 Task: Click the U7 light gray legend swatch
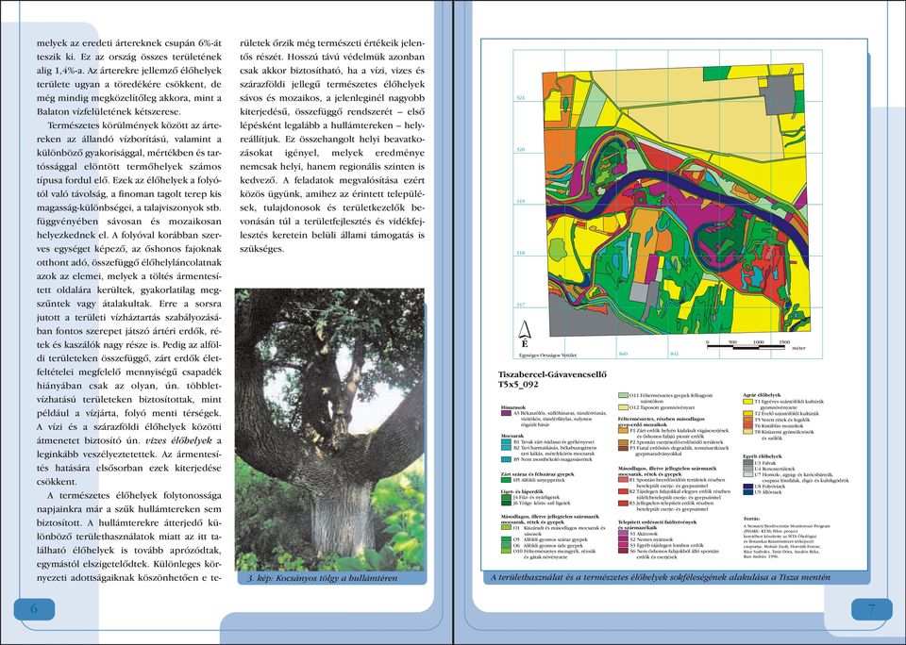(747, 474)
